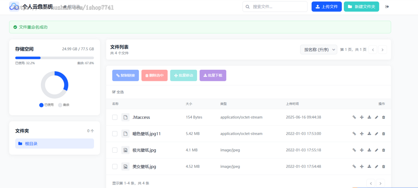Click 上传文件 upload button

tap(327, 7)
